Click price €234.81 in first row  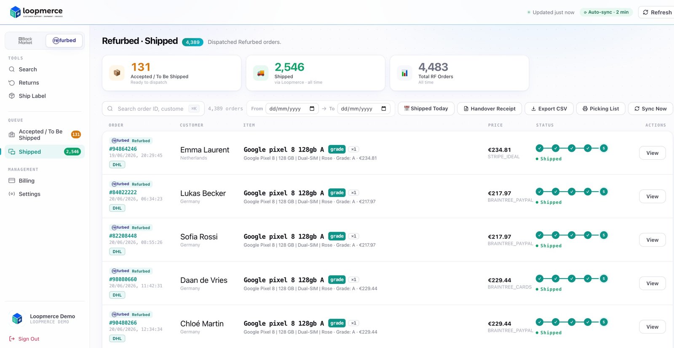(499, 150)
